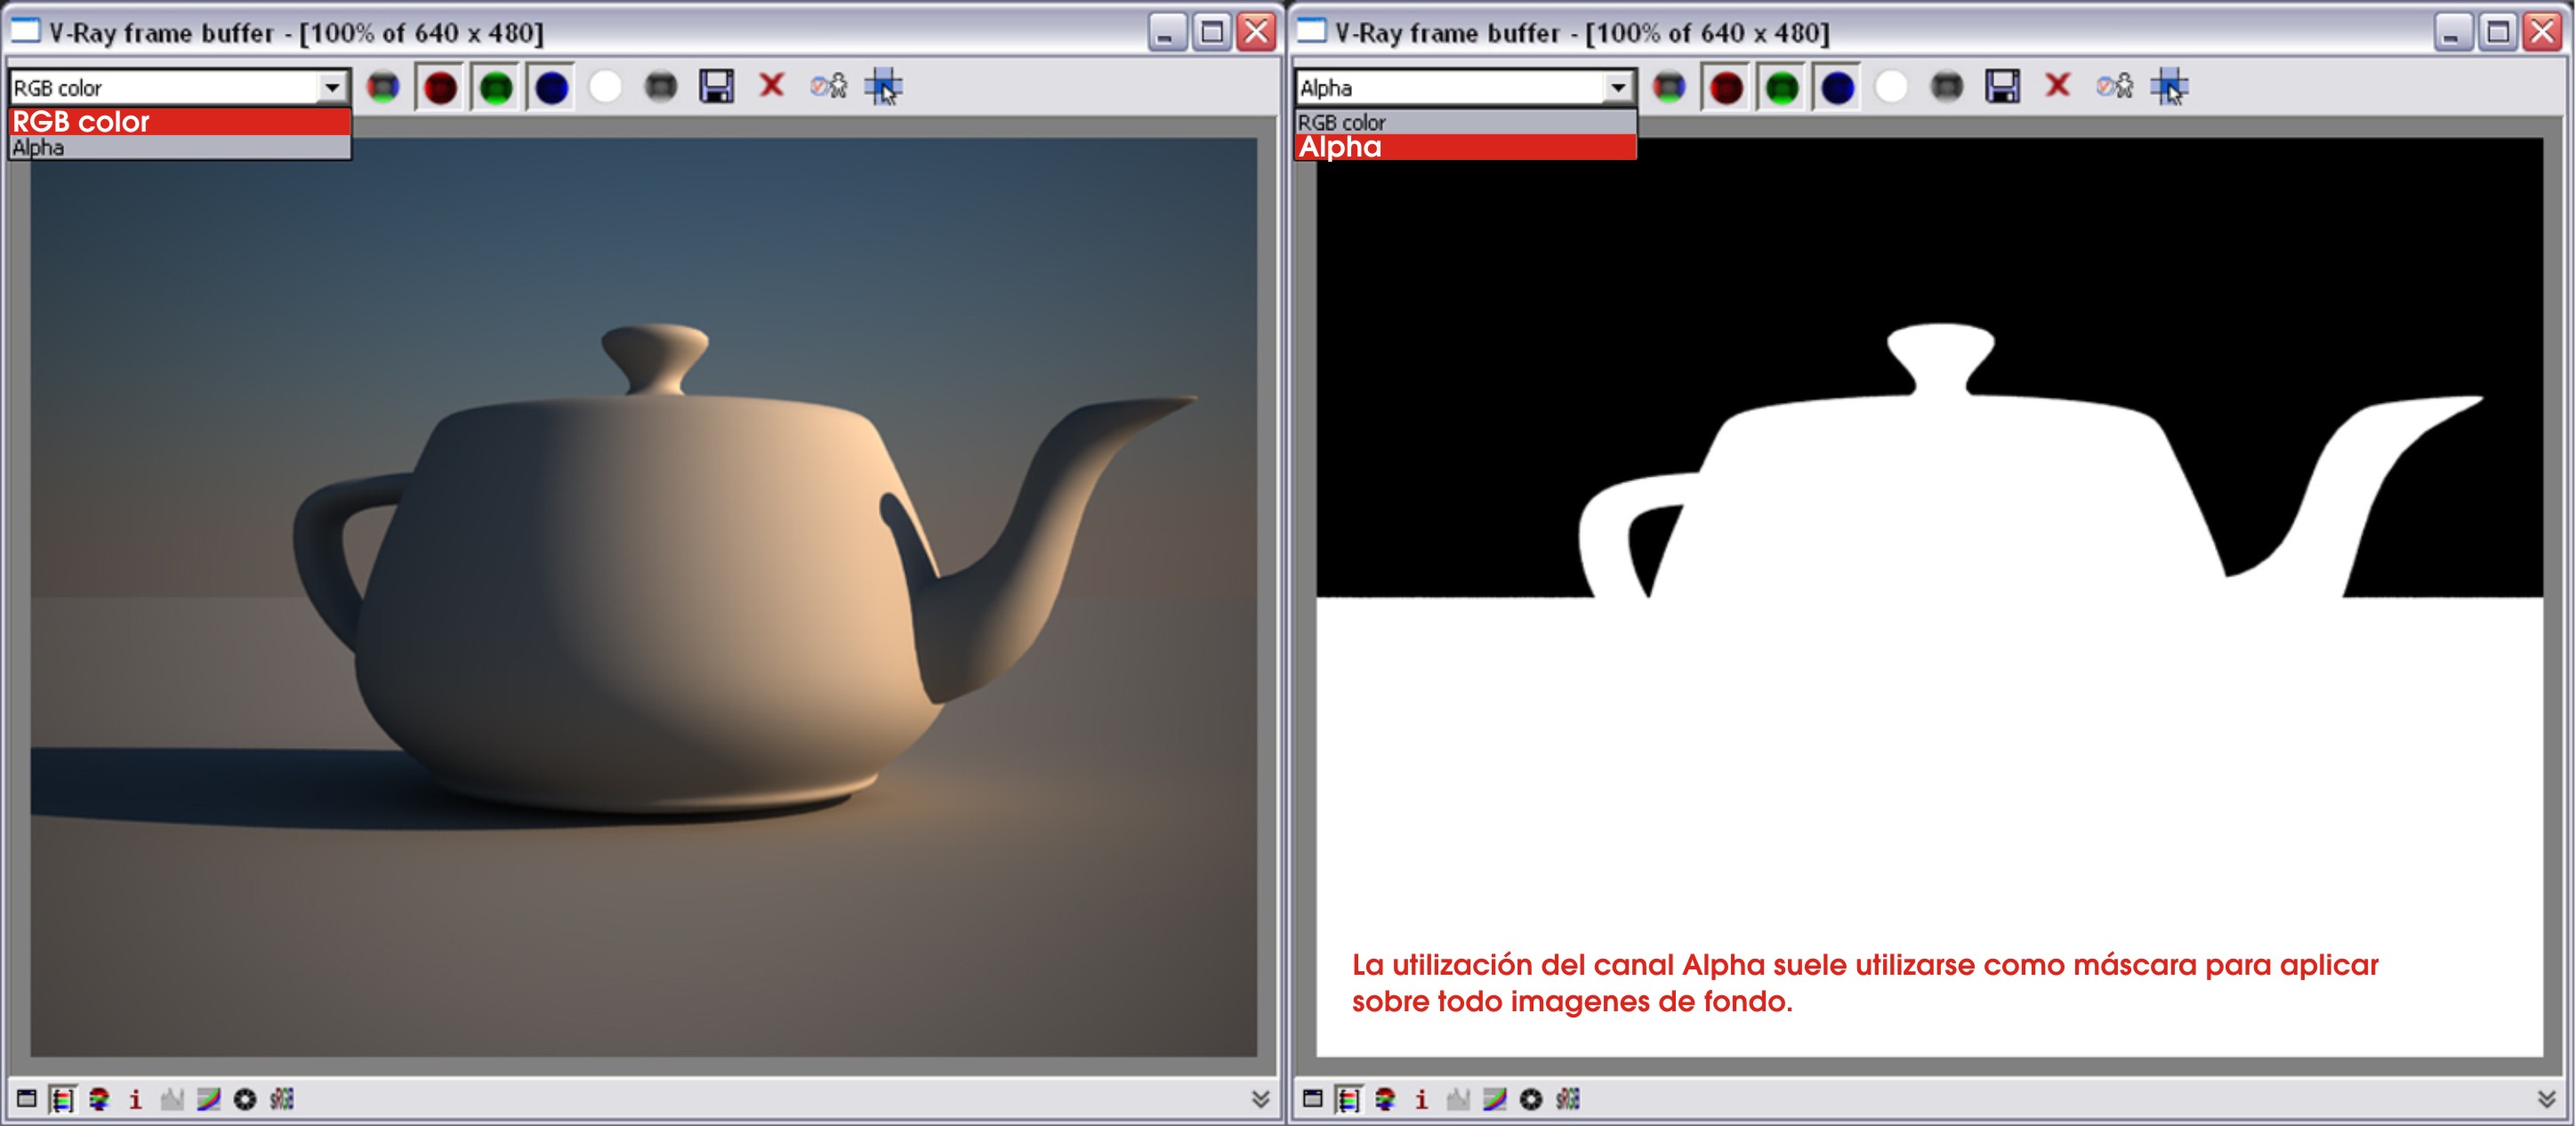Toggle the red channel button in the left window
Screen dimensions: 2576x1126
pyautogui.click(x=440, y=87)
